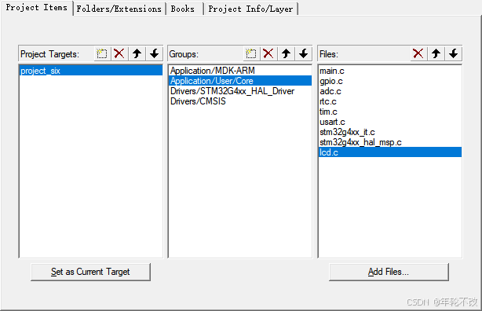This screenshot has height=311, width=482.
Task: Select the Application/User/Core group
Action: pos(239,81)
